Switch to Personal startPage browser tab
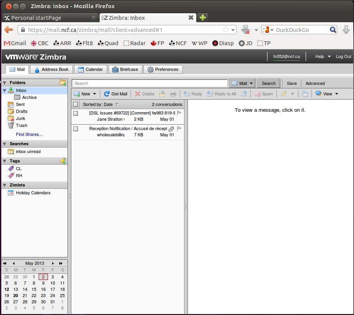Screen dimensions: 354x315 50,18
